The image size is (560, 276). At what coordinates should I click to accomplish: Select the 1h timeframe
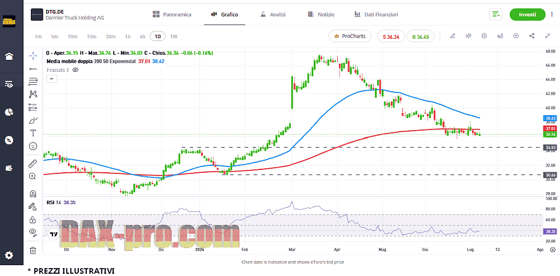click(x=127, y=36)
